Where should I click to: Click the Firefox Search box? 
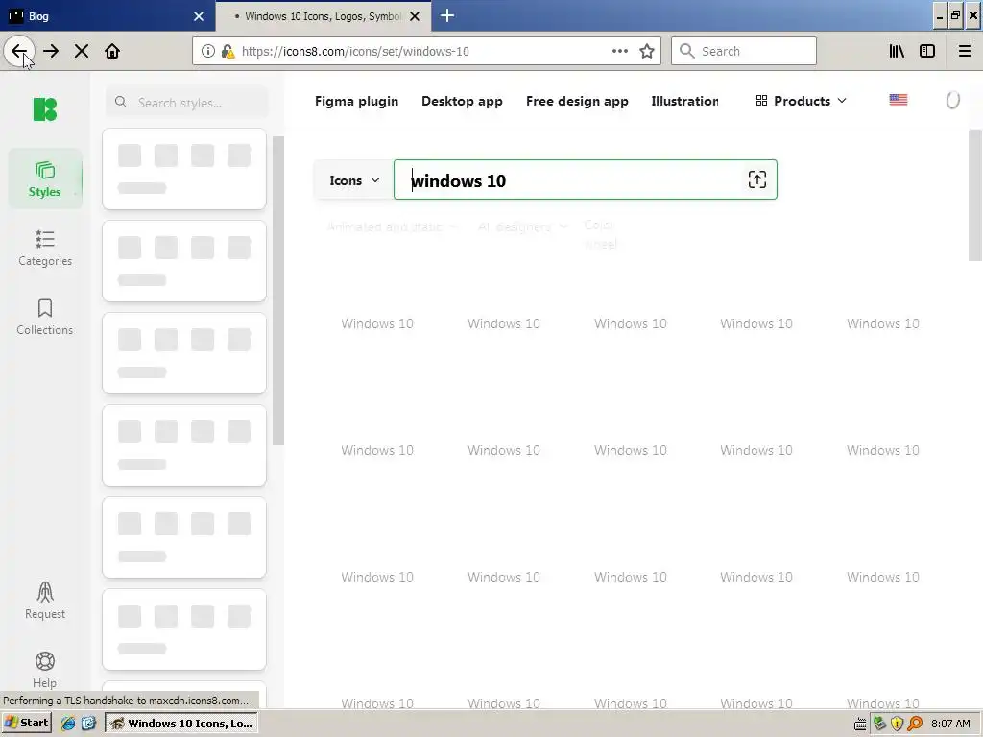(x=744, y=52)
